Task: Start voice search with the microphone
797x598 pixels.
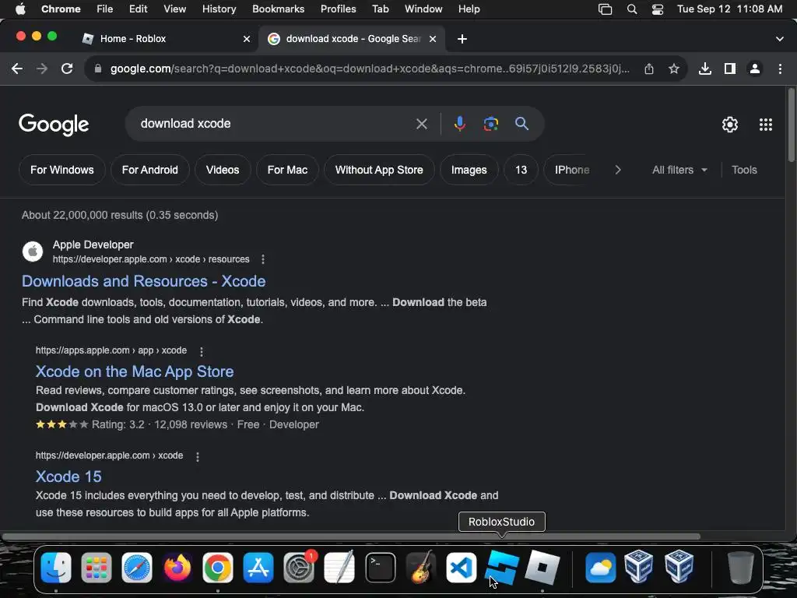Action: (x=459, y=124)
